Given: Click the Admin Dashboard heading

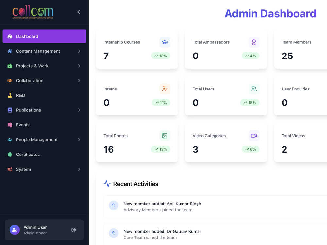Looking at the screenshot, I should click(270, 13).
